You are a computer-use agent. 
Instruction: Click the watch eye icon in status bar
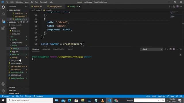[x=13, y=96]
